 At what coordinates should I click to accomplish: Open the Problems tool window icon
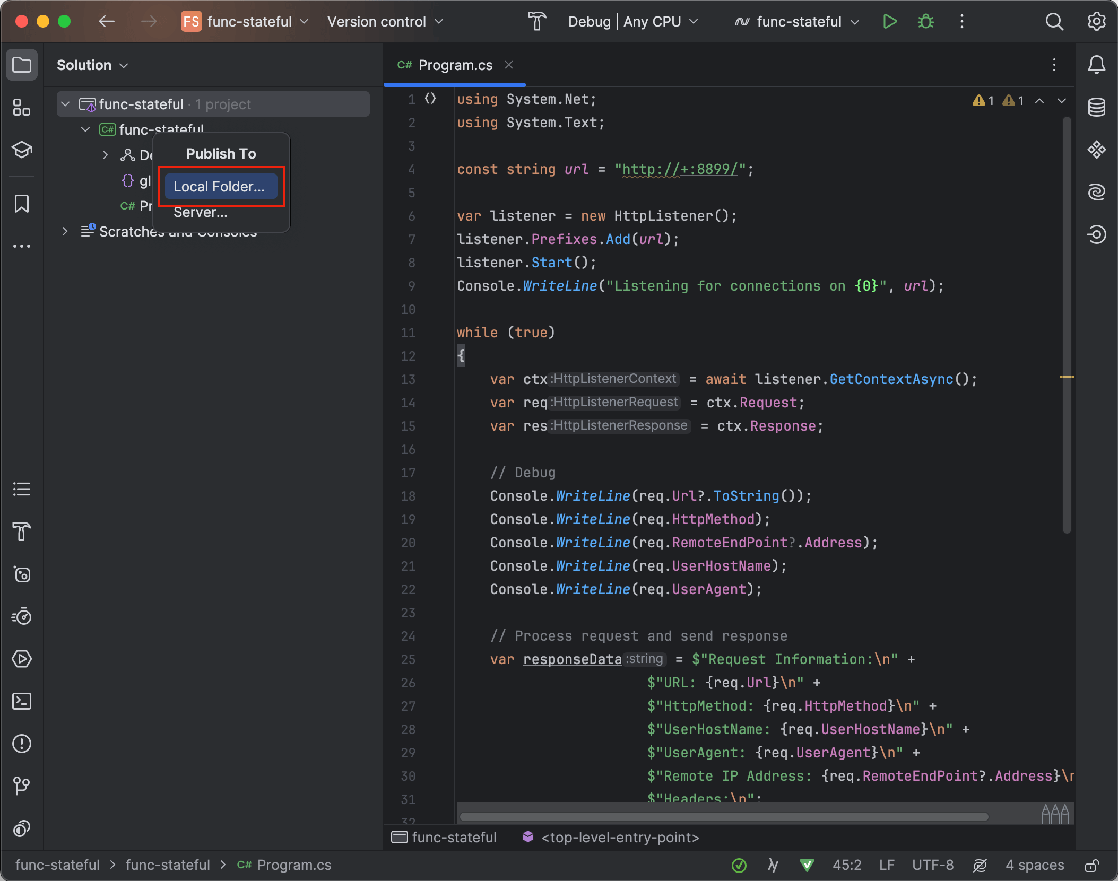tap(22, 744)
